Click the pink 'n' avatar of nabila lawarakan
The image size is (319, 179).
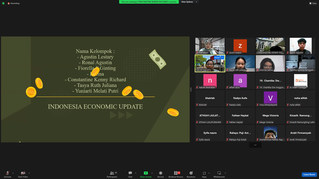click(210, 81)
